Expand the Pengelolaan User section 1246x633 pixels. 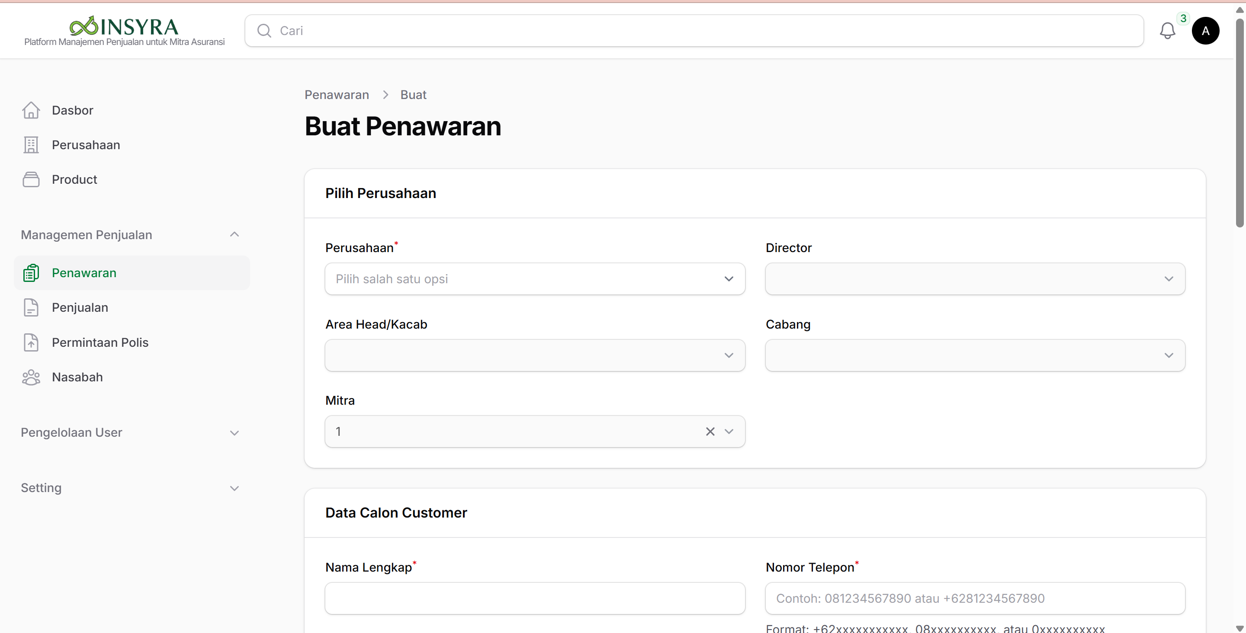tap(234, 433)
